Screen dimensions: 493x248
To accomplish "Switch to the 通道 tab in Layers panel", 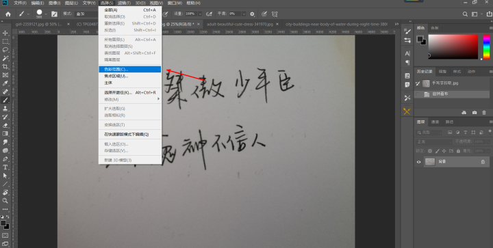I will (435, 122).
